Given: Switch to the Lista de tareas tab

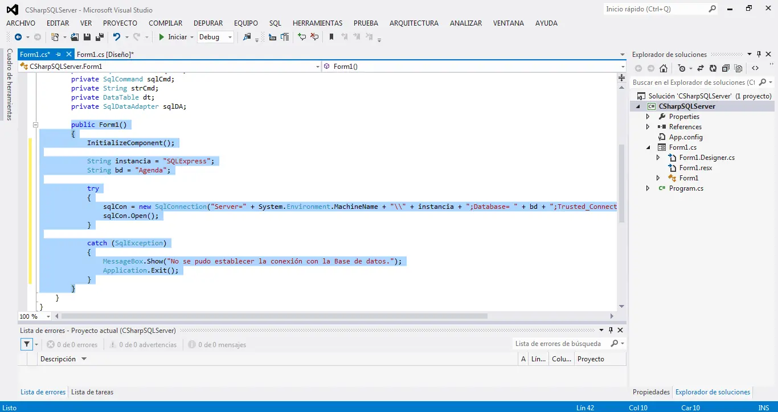Looking at the screenshot, I should click(92, 392).
